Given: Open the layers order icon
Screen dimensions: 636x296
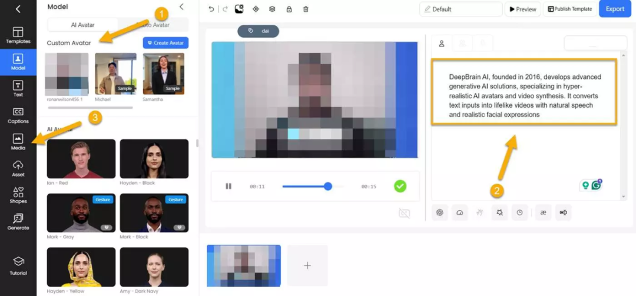Looking at the screenshot, I should tap(272, 9).
